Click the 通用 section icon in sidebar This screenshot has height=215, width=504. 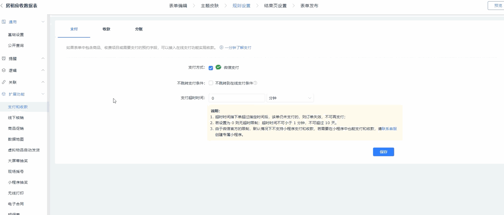4,22
